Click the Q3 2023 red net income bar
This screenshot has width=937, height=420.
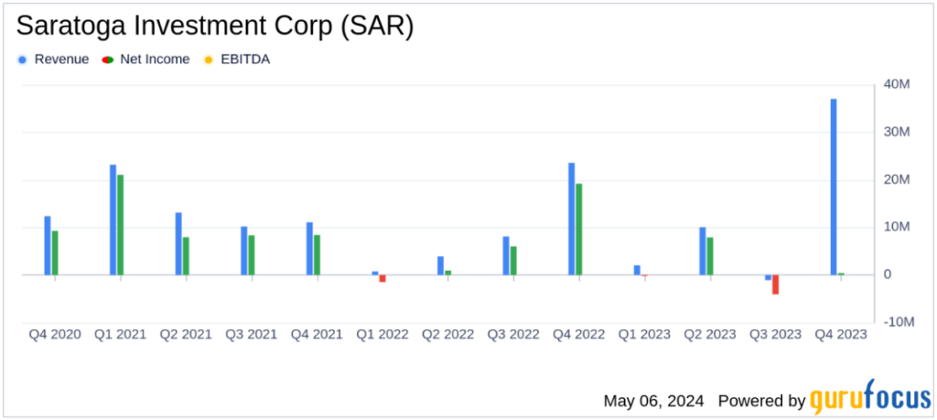pos(775,285)
